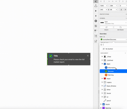Click the lightning bolt icon in sidebar
The image size is (127, 109).
[96, 16]
